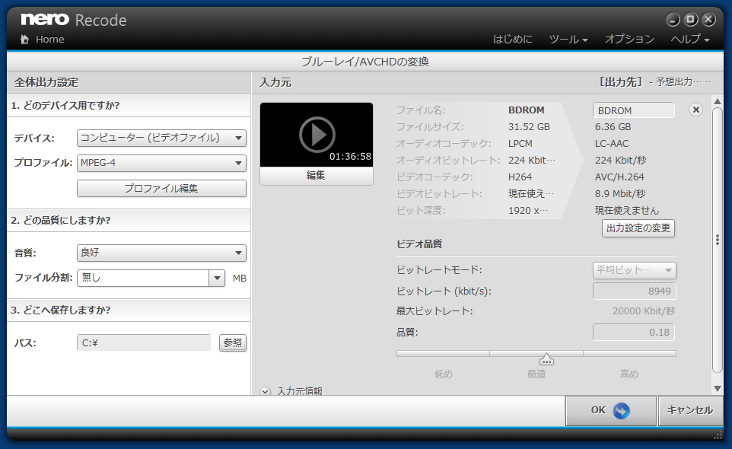Click the 01:36:58 duration text
This screenshot has width=732, height=449.
click(x=350, y=157)
